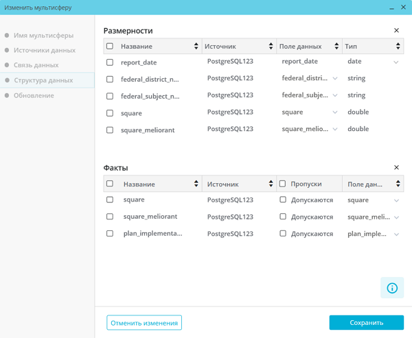Toggle Допускаются checkbox for plan_implementation fact
The height and width of the screenshot is (338, 412).
tap(283, 234)
